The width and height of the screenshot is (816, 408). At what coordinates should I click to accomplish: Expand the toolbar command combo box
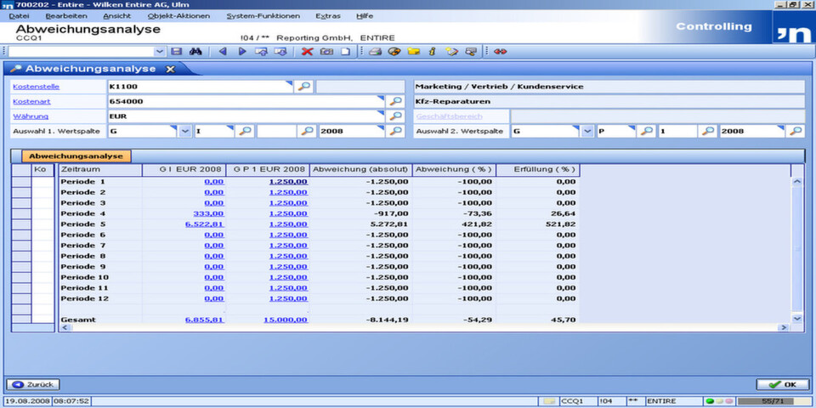point(159,52)
